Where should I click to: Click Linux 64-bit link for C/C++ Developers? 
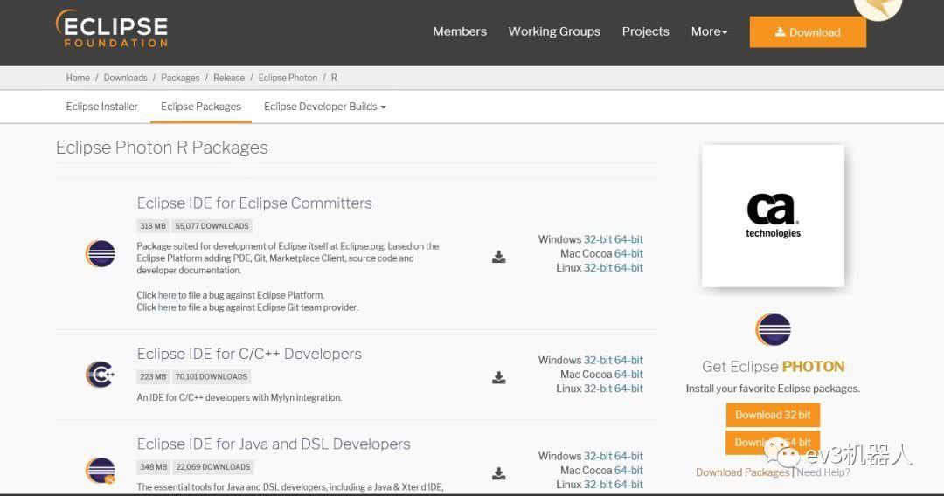click(x=629, y=389)
